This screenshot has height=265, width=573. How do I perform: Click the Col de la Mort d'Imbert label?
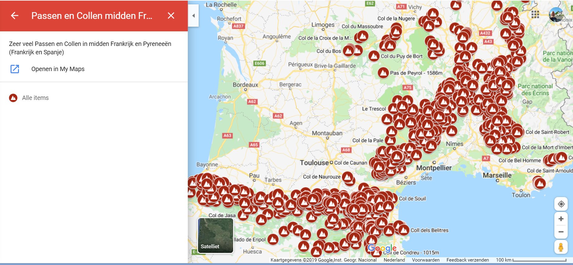547,147
